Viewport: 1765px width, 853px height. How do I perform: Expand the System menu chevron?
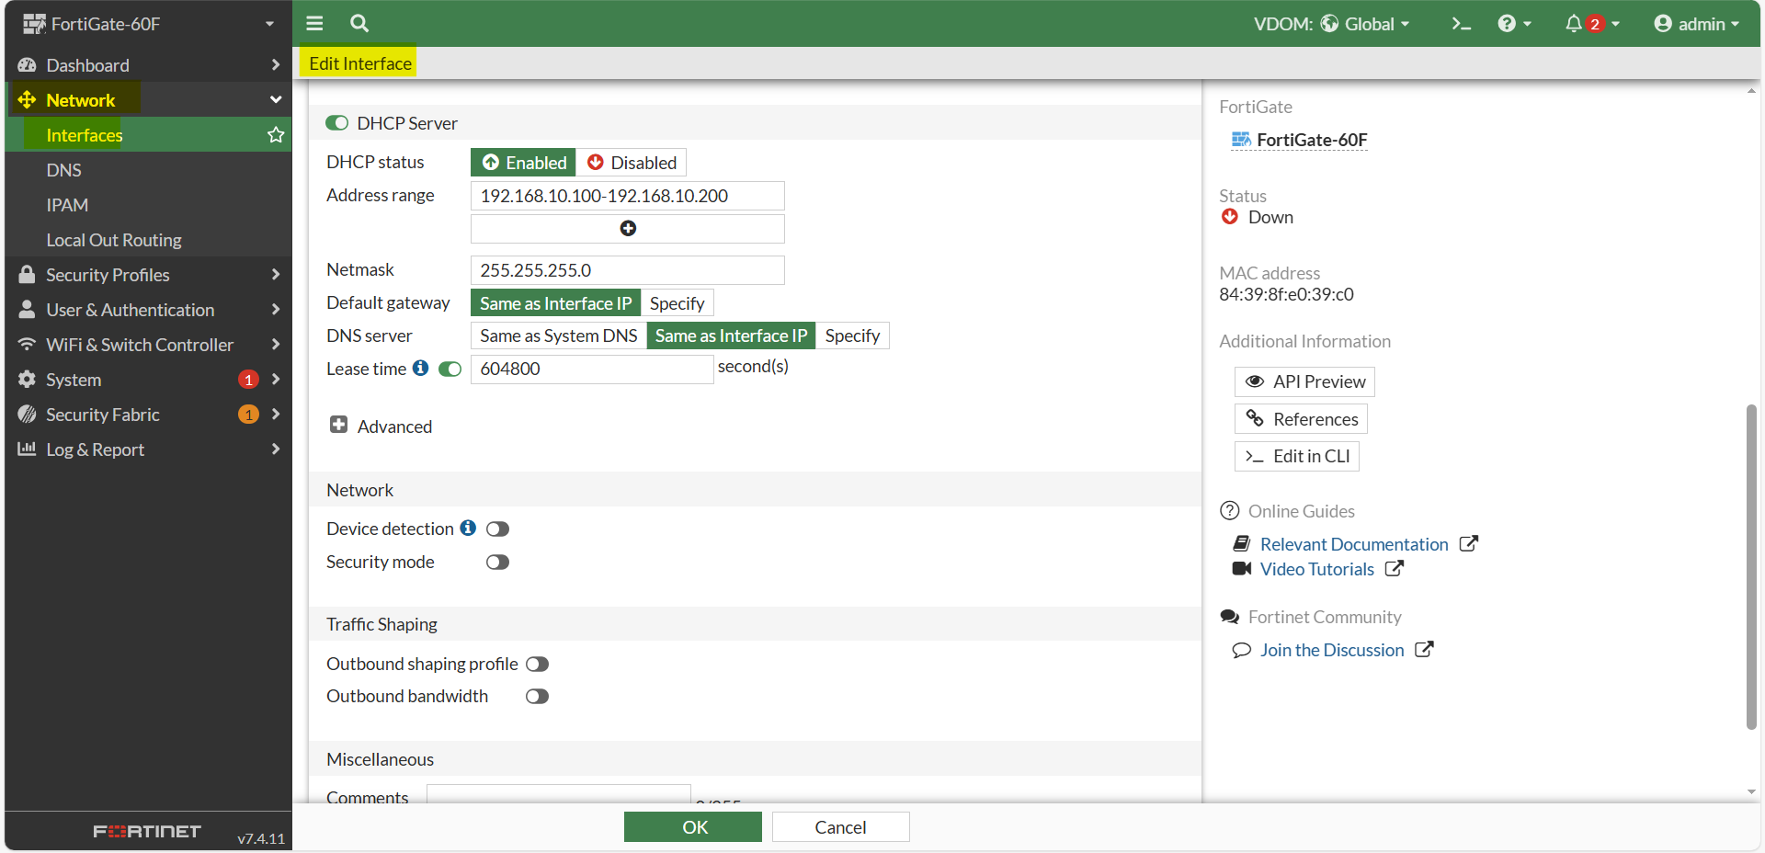point(276,380)
